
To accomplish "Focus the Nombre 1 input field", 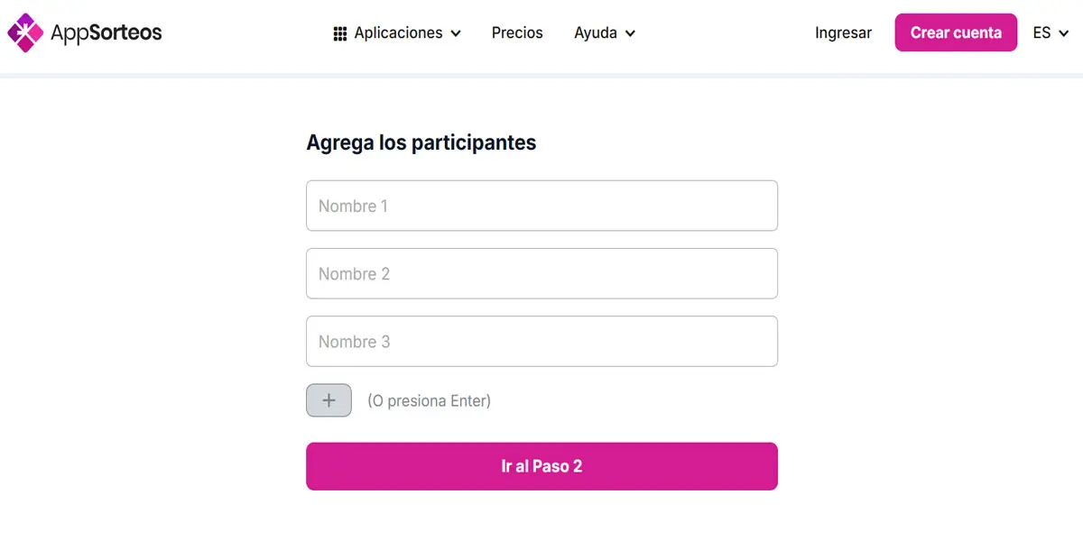I will 541,206.
